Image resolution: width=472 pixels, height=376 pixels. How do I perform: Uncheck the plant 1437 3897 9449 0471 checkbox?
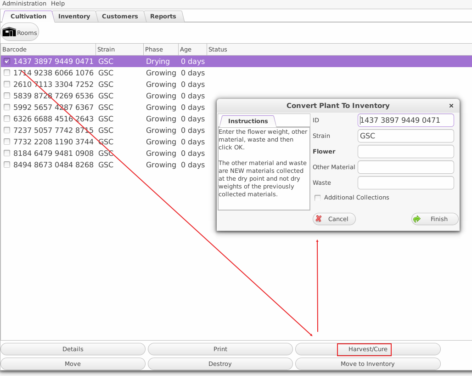[7, 62]
